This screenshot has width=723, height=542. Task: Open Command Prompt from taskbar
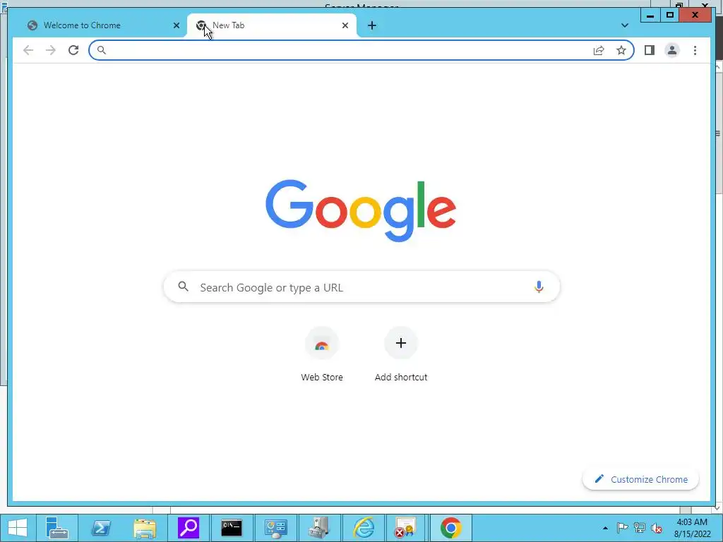(232, 528)
